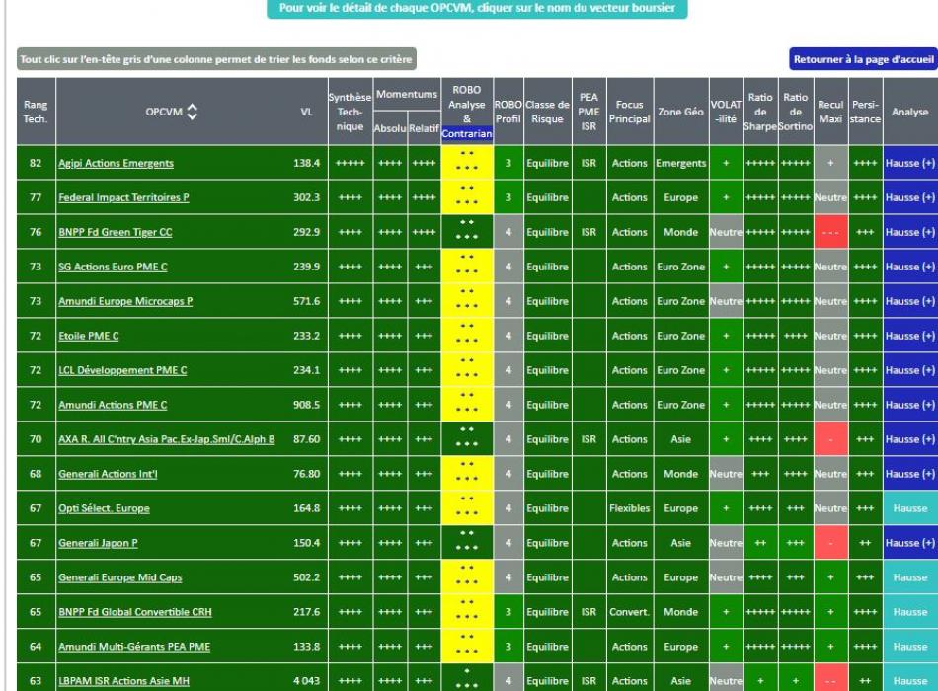Open Opti Sélect. Europe fund
This screenshot has height=691, width=938.
click(x=104, y=508)
